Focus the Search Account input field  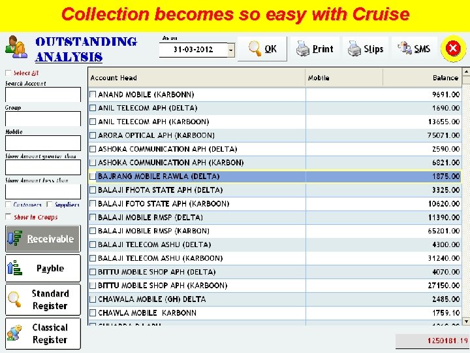[43, 95]
